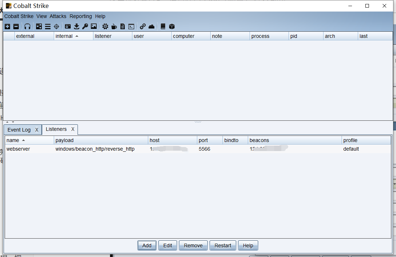Switch to pivot graph view icon
The width and height of the screenshot is (396, 257).
[39, 27]
